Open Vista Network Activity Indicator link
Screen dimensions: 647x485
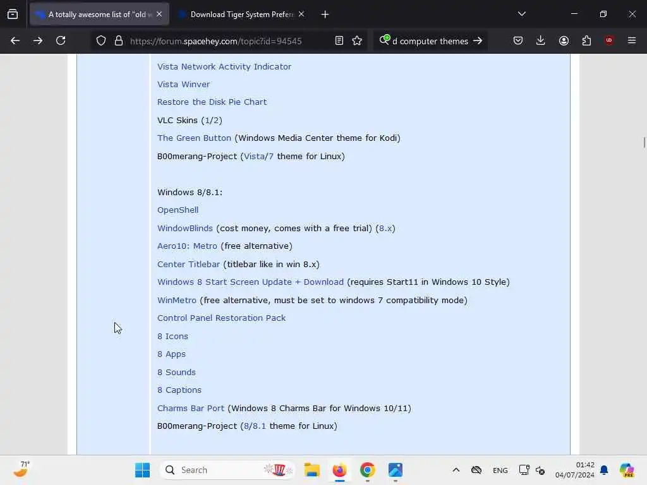(224, 67)
